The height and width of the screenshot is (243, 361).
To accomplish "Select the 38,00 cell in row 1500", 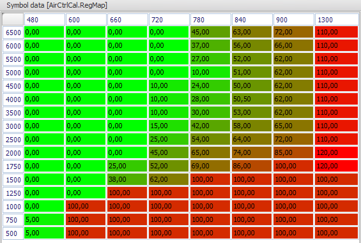I will click(127, 179).
